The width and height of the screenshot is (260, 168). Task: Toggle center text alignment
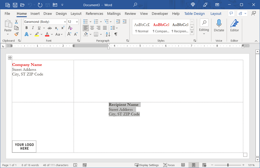92,28
